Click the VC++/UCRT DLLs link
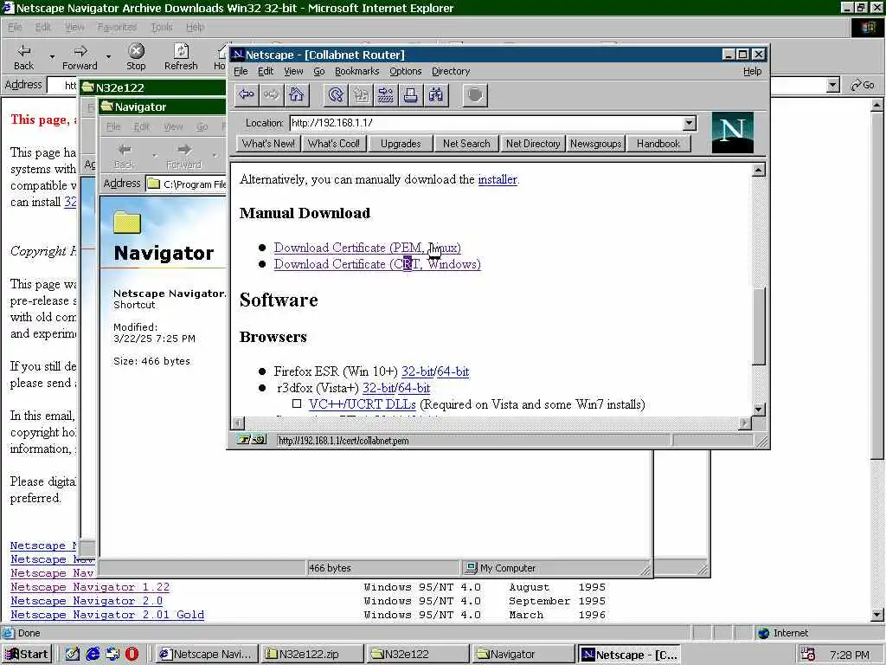886x665 pixels. coord(363,404)
